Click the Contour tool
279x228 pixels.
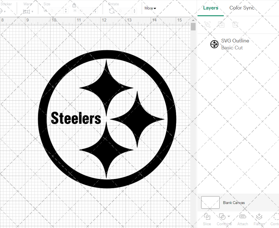coord(275,219)
